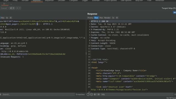
Task: Click the Connection: close response header
Action: pos(101,46)
